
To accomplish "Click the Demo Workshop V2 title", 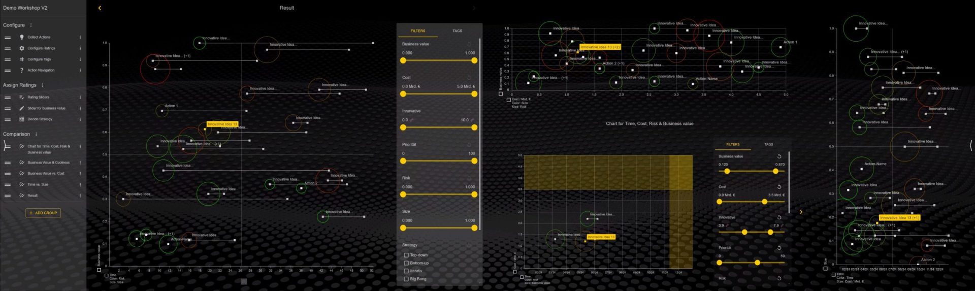I will click(x=25, y=8).
